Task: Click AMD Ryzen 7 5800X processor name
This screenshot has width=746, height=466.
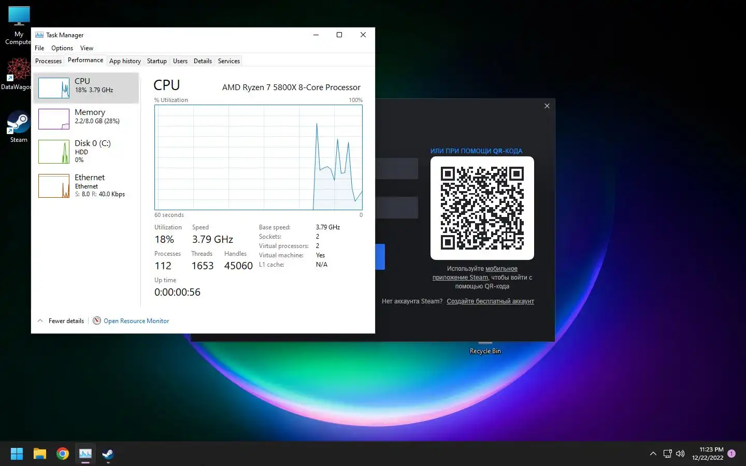Action: pos(291,88)
